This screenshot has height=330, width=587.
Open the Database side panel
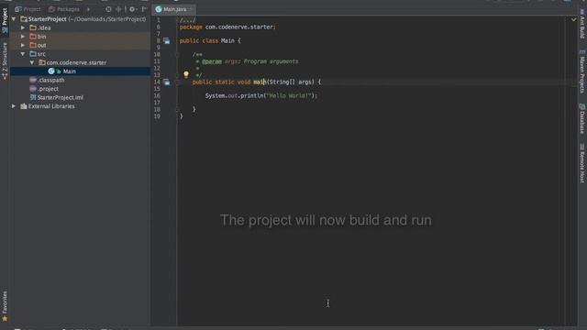coord(582,118)
